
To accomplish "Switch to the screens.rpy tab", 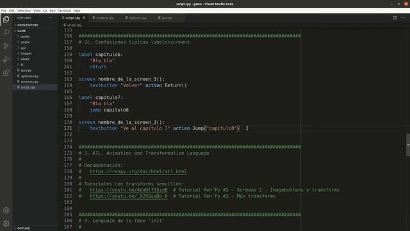I will pos(105,18).
